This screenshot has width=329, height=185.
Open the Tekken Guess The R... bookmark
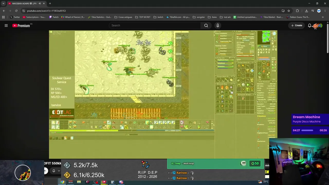(x=298, y=17)
